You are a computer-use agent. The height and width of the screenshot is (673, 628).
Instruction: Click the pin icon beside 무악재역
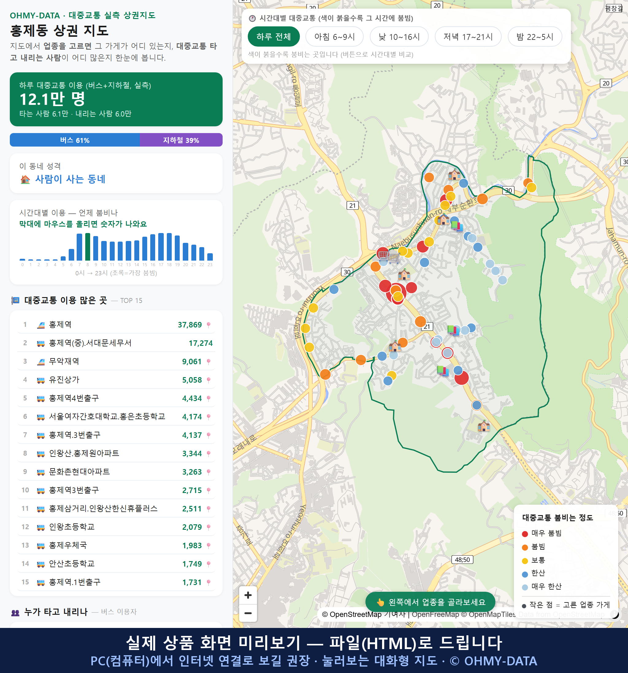[x=209, y=361]
